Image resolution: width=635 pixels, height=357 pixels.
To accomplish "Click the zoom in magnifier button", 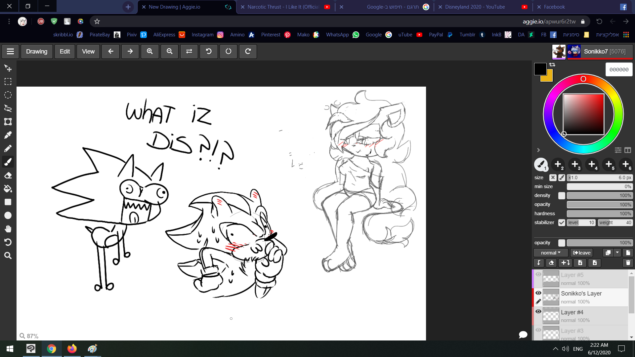I will click(x=150, y=52).
